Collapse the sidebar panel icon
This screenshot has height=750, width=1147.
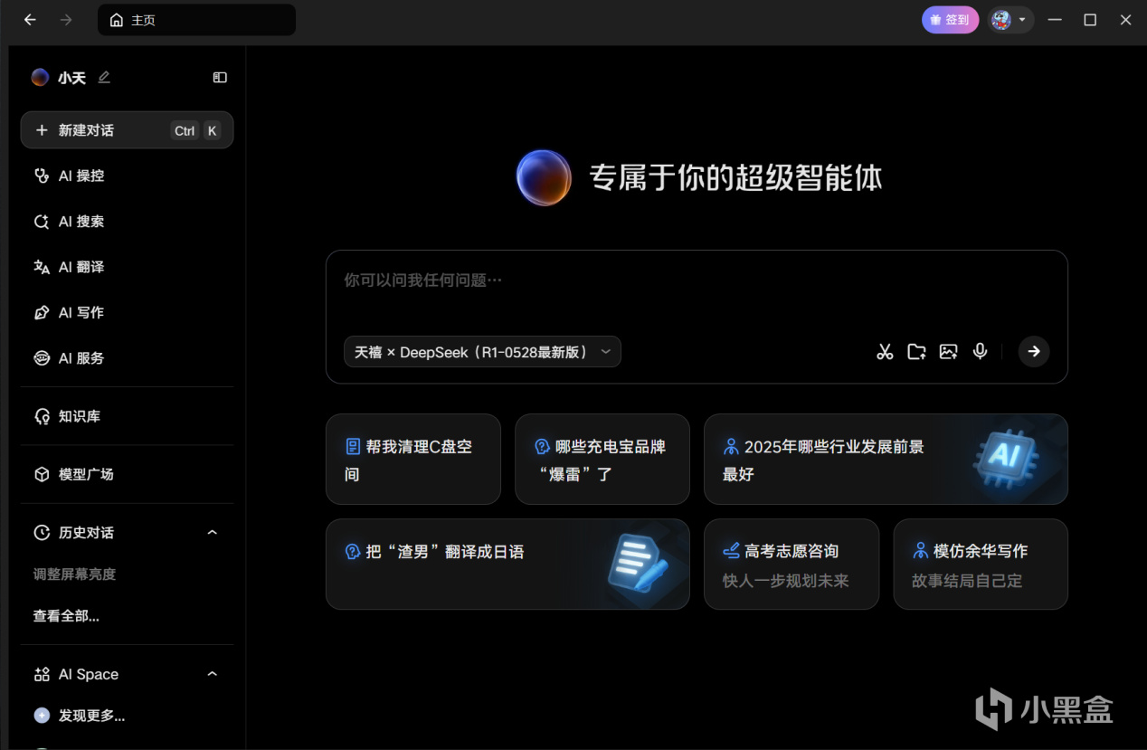[220, 78]
